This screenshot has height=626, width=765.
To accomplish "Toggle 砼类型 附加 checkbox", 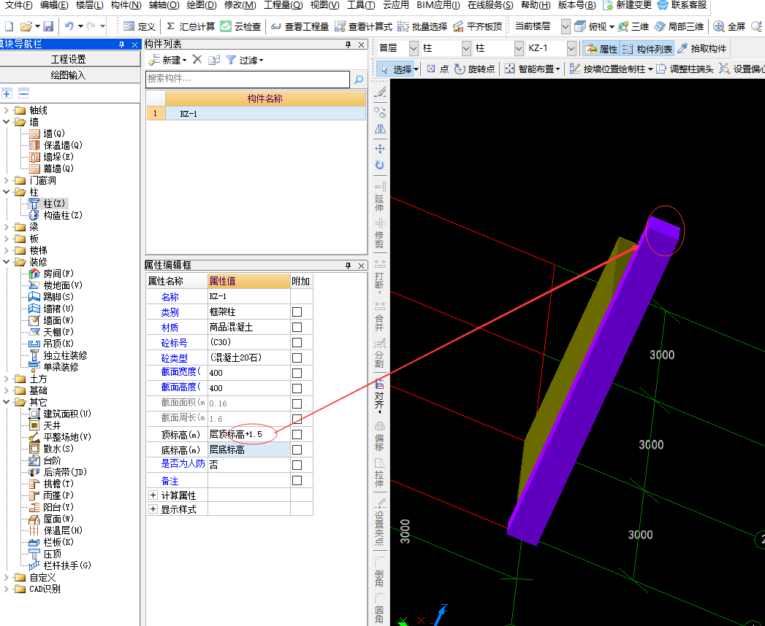I will tap(297, 358).
